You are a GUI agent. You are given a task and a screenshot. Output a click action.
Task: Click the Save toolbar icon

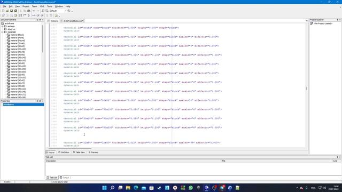coord(12,11)
